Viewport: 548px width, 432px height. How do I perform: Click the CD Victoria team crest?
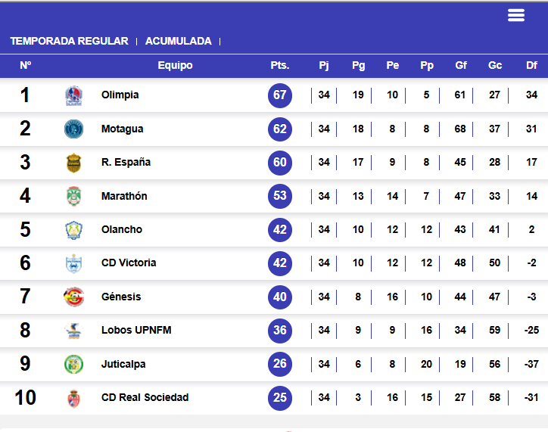click(73, 263)
